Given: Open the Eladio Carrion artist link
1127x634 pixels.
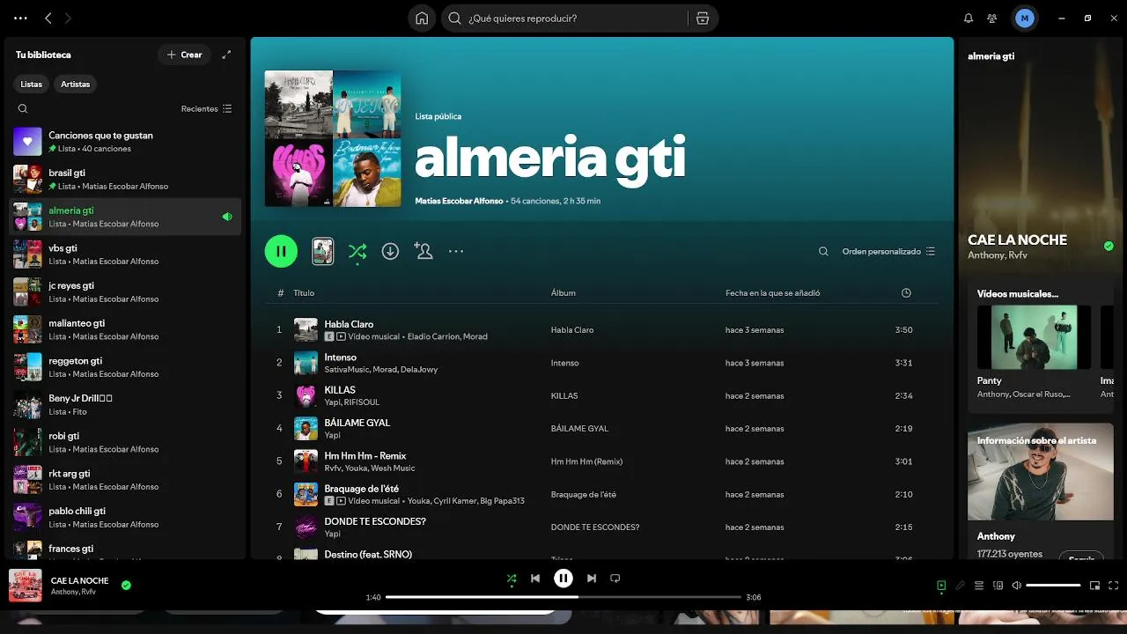Looking at the screenshot, I should click(435, 336).
